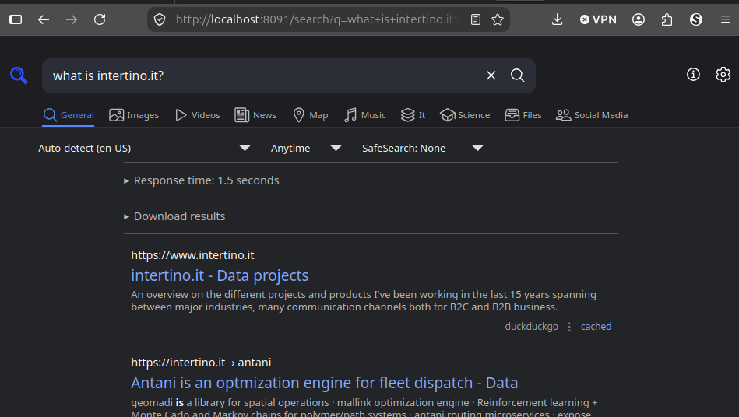Click the blue SearXNG magnifier logo
Screen dimensions: 739x417
tap(19, 75)
